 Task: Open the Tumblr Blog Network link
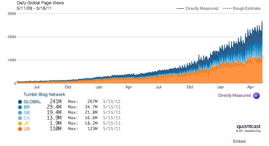[44, 95]
